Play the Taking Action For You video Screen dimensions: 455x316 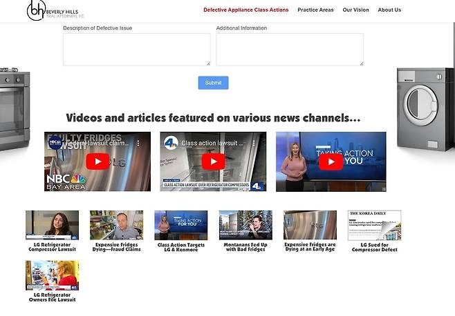pos(331,162)
